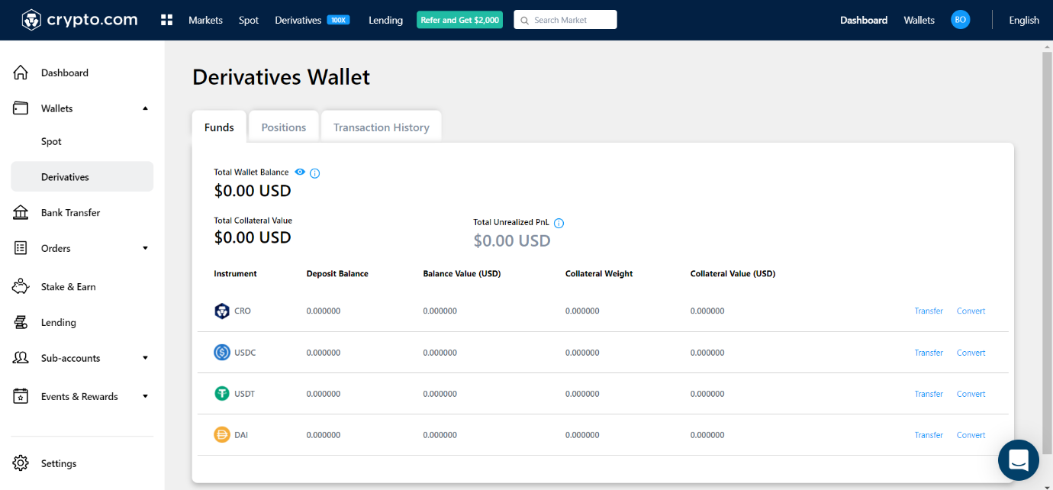The height and width of the screenshot is (490, 1053).
Task: Click Convert in the DAI row
Action: pyautogui.click(x=971, y=435)
